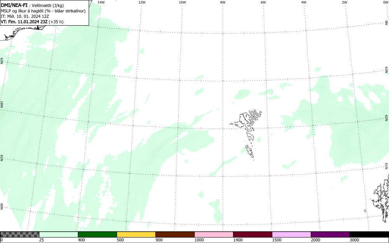This screenshot has width=389, height=243.
Task: Click the 3000 legend value
Action: 354,240
